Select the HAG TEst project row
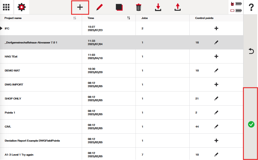258x160 pixels. tap(41, 57)
